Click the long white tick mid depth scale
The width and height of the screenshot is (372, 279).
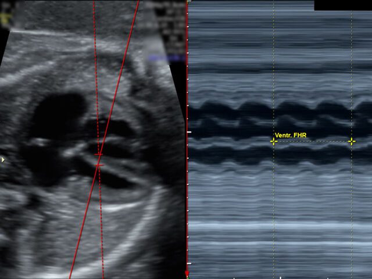pos(189,133)
